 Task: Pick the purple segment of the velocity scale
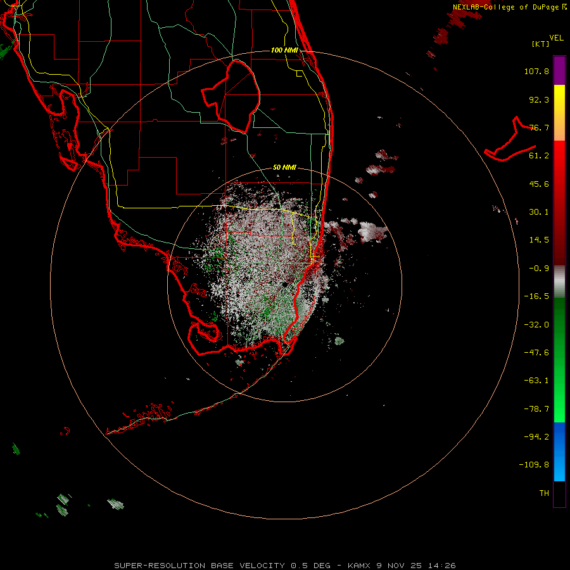[559, 70]
